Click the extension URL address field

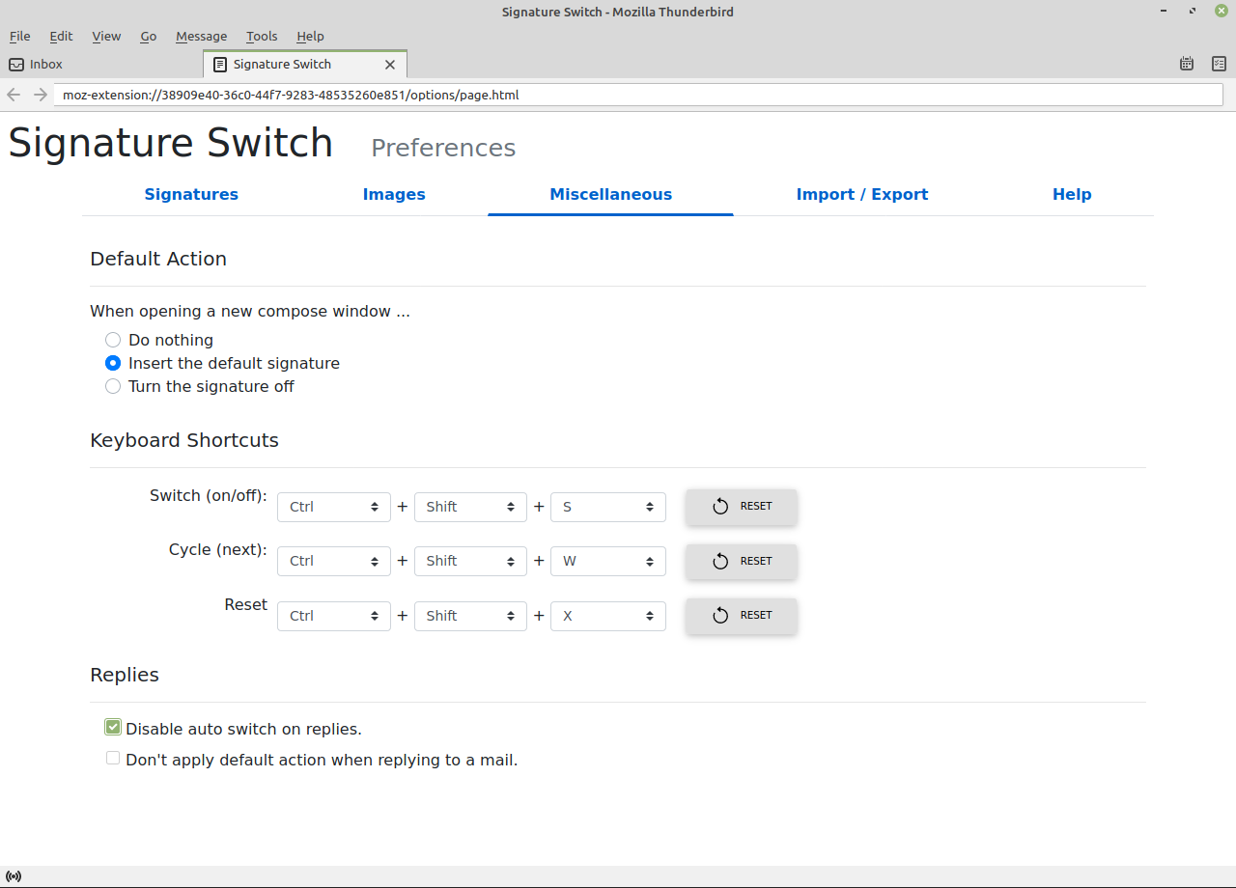point(637,95)
